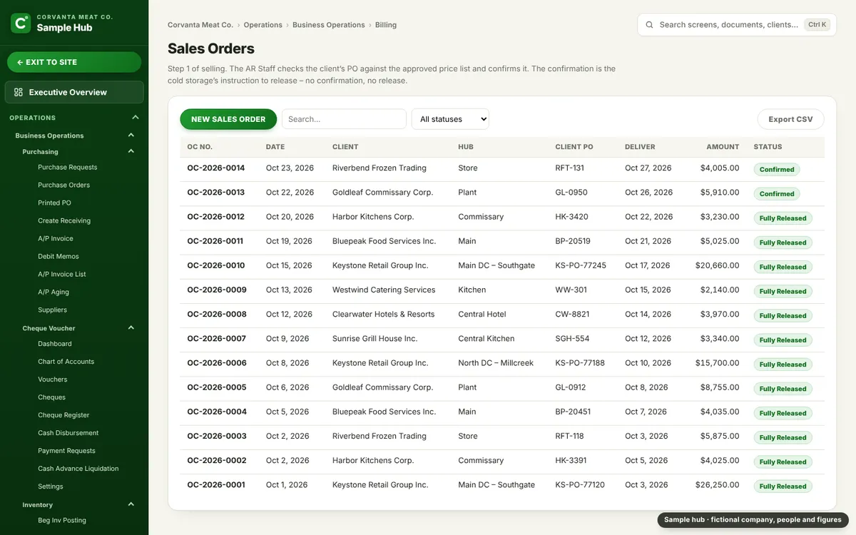Screen dimensions: 856x535
Task: Open Cheque Voucher Dashboard
Action: 55,344
